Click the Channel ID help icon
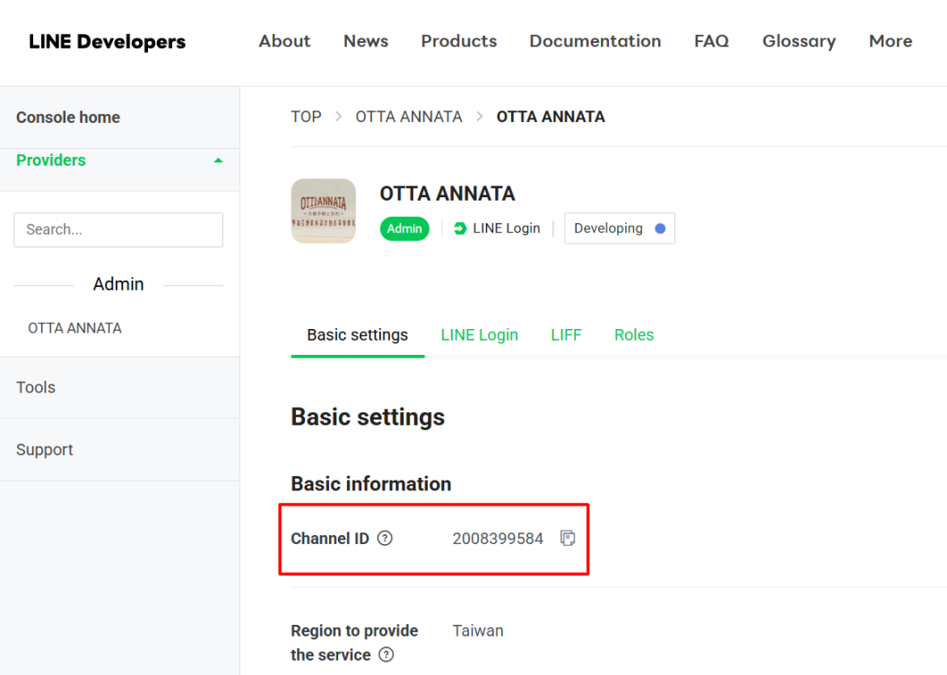The image size is (947, 675). click(385, 539)
